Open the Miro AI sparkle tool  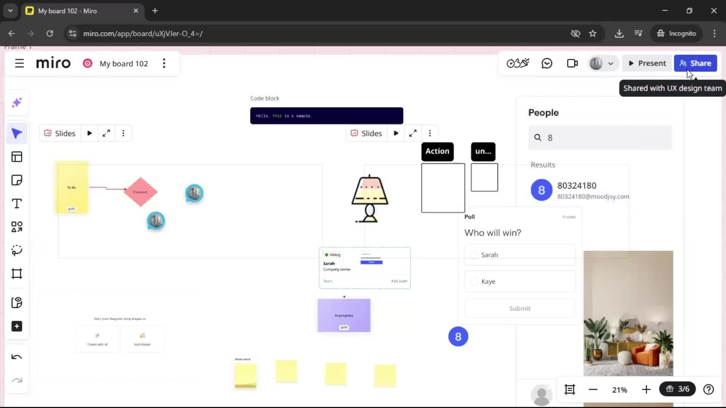[17, 103]
